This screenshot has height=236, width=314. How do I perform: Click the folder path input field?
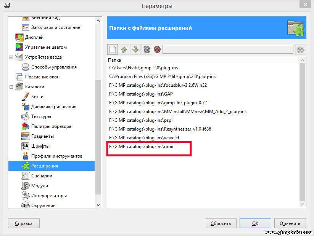[x=228, y=49]
